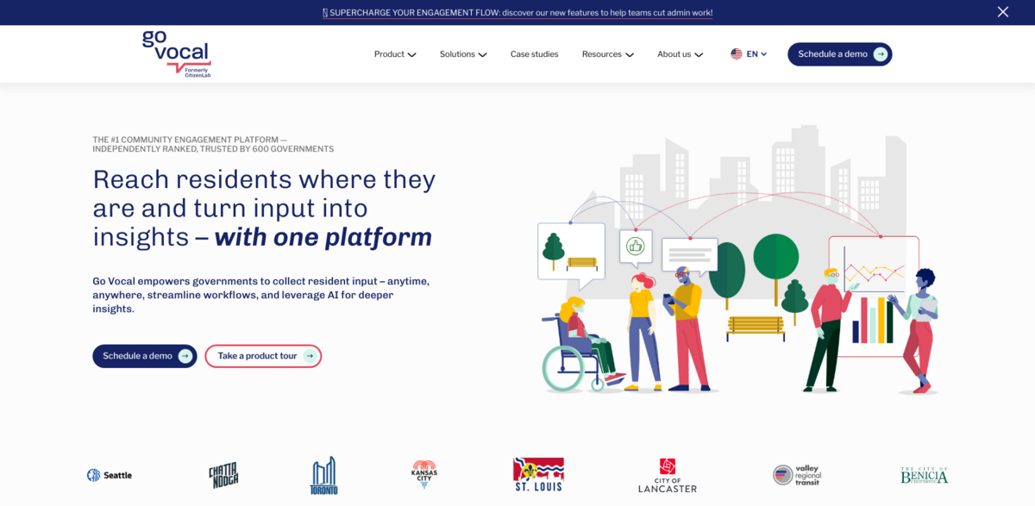1035x506 pixels.
Task: Click Schedule a demo in the header
Action: coord(839,53)
